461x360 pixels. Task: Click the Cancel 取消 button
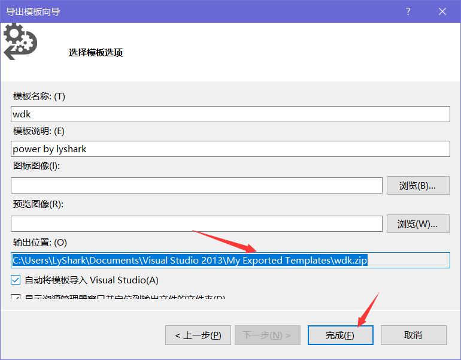click(413, 335)
